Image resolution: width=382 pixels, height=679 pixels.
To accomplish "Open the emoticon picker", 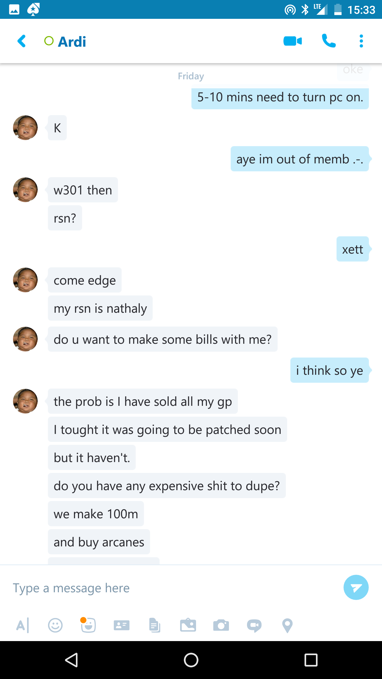I will (x=55, y=625).
